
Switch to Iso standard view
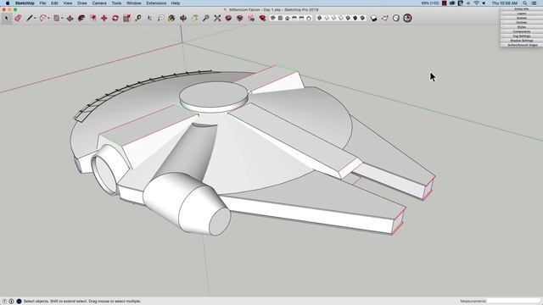[x=272, y=18]
